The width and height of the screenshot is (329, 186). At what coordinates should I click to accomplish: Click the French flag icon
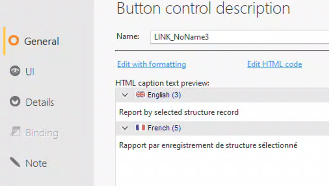(x=140, y=128)
